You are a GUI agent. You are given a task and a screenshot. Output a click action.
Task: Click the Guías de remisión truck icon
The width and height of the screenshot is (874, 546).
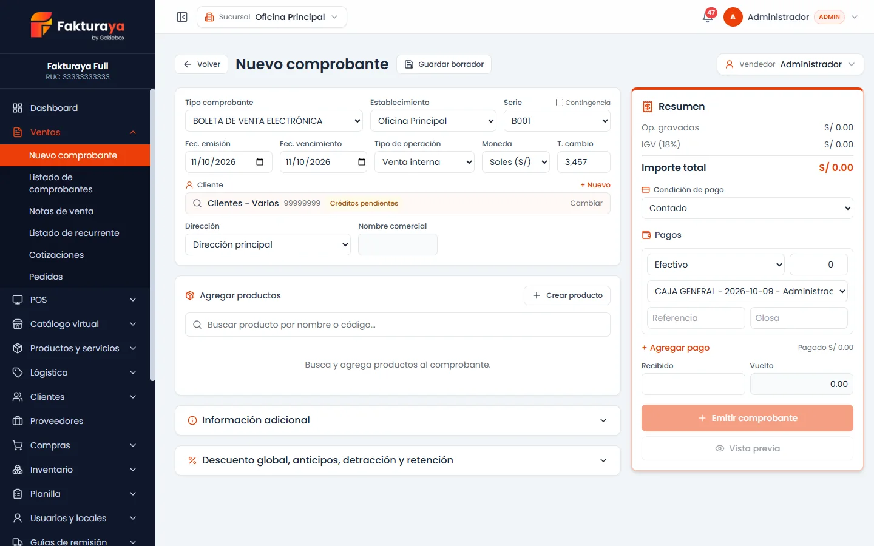[x=18, y=542]
